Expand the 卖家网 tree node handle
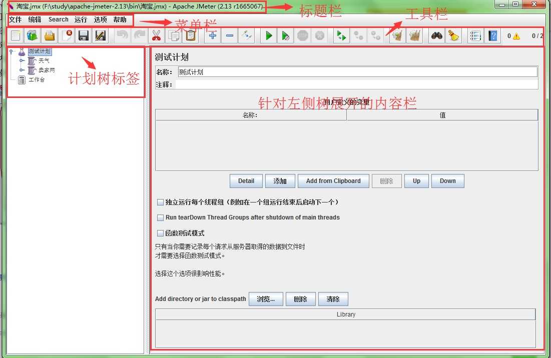Viewport: 551px width, 358px height. (22, 70)
